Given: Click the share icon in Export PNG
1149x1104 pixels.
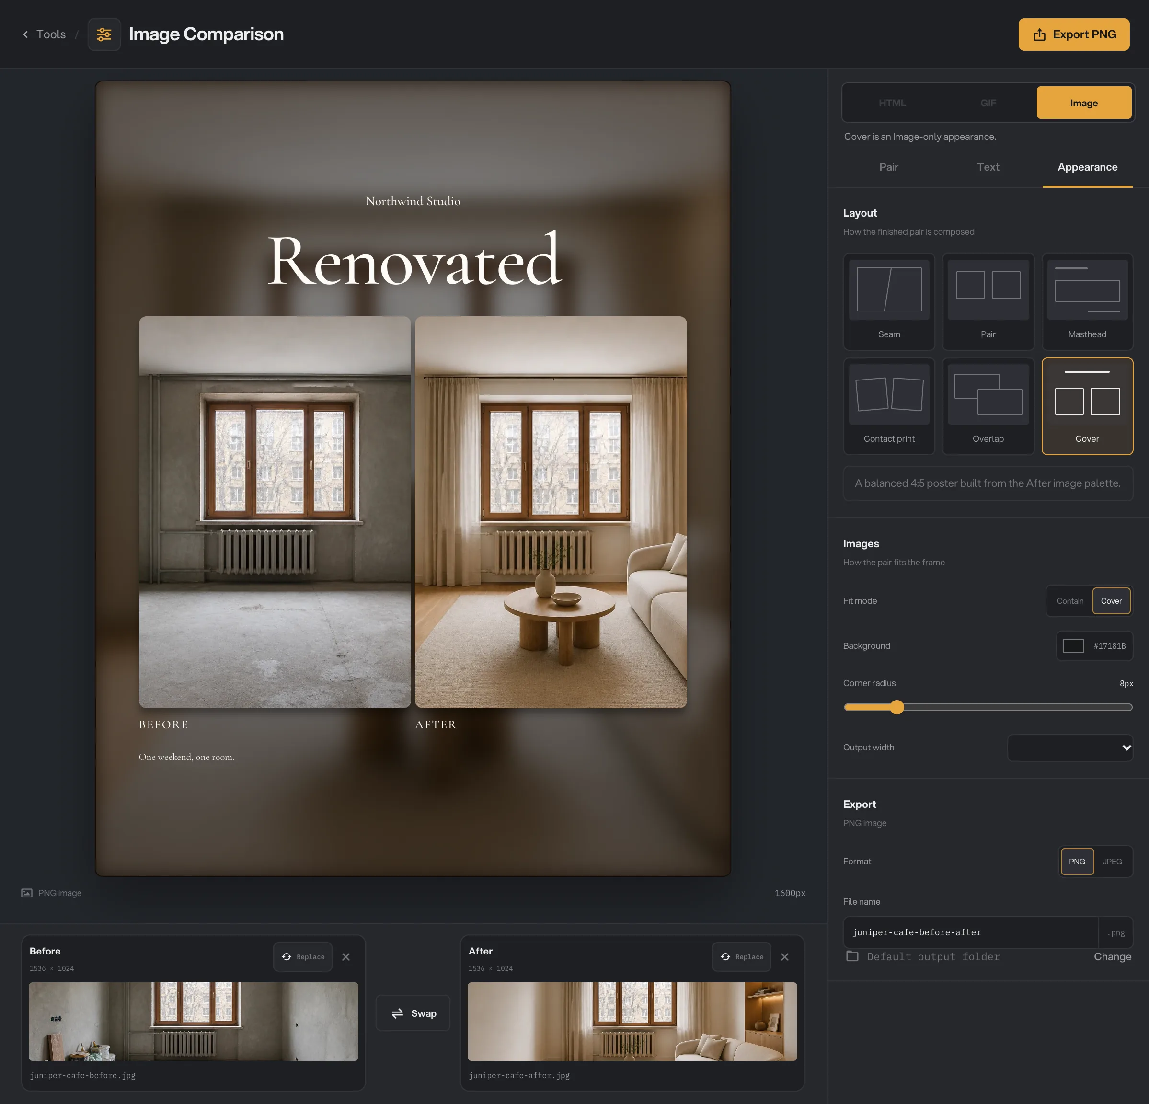Looking at the screenshot, I should click(1039, 34).
